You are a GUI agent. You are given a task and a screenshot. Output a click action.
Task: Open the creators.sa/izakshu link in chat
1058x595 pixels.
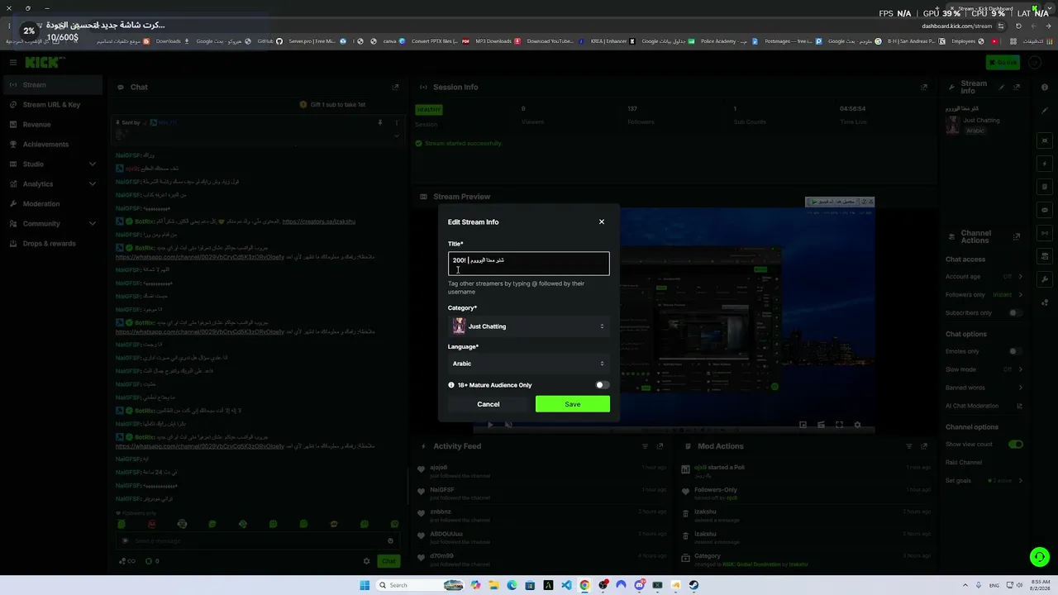(319, 221)
